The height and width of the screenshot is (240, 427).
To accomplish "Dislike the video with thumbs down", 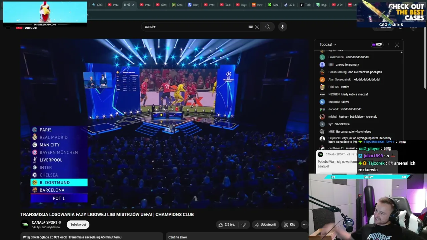I will tap(244, 225).
